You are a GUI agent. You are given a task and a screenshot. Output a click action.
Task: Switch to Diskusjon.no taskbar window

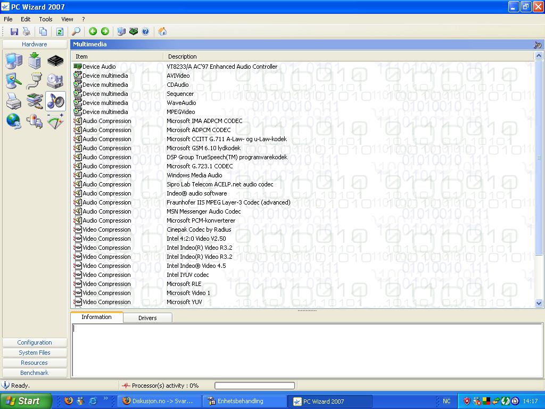(x=159, y=401)
